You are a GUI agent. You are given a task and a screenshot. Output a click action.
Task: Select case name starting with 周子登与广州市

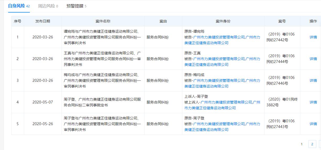(102, 124)
